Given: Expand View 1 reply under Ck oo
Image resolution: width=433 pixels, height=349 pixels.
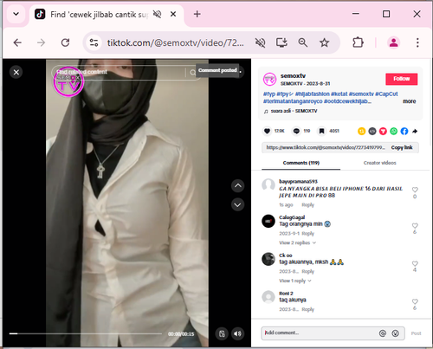Looking at the screenshot, I should [x=295, y=281].
